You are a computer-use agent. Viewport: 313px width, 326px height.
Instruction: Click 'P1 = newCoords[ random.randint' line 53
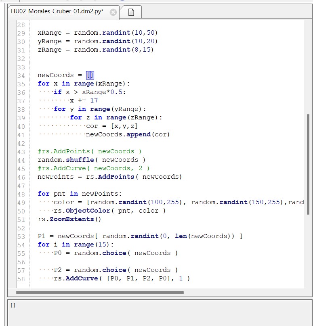pos(140,236)
